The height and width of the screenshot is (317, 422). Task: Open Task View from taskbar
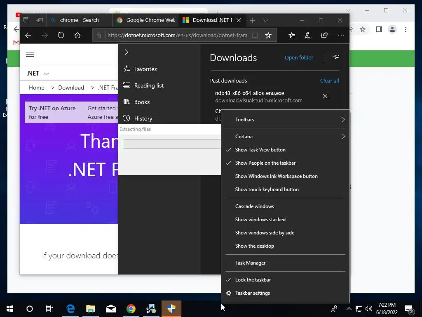[x=49, y=309]
